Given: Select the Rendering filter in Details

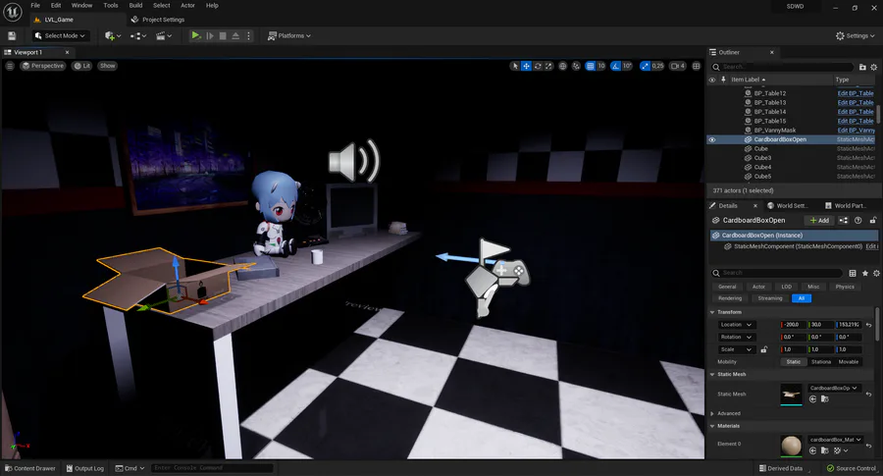Looking at the screenshot, I should pos(730,298).
